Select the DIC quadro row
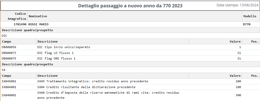The width and height of the screenshot is (260, 101). 130,36
